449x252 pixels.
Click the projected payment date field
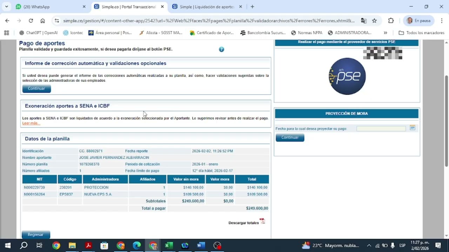(x=381, y=128)
